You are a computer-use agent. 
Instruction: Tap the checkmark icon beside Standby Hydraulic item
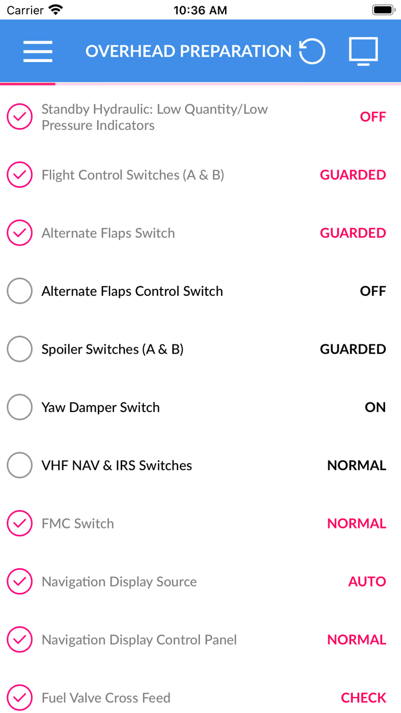pyautogui.click(x=19, y=116)
